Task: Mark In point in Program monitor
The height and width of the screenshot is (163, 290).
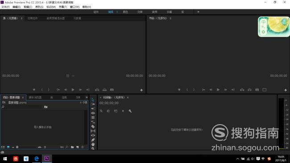Action: click(x=187, y=90)
